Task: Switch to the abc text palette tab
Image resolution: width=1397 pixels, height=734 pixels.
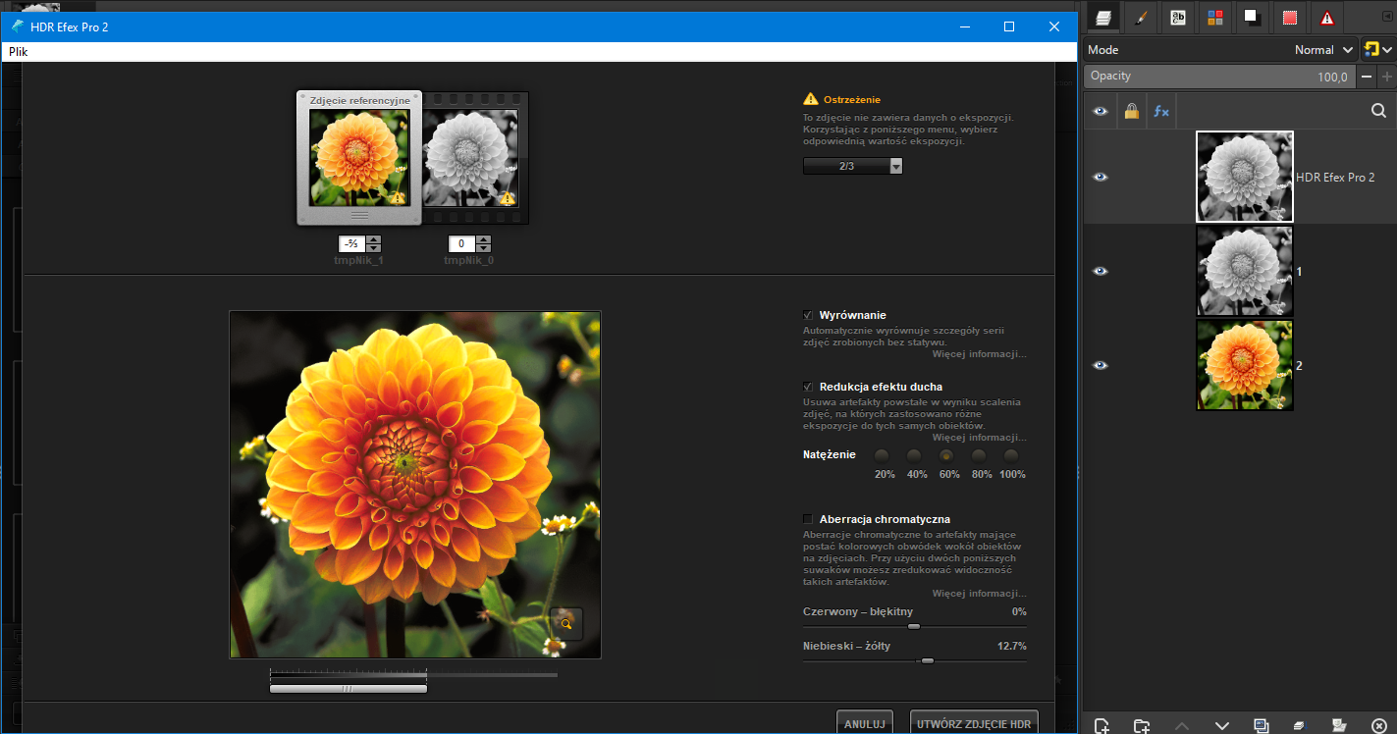Action: tap(1177, 18)
